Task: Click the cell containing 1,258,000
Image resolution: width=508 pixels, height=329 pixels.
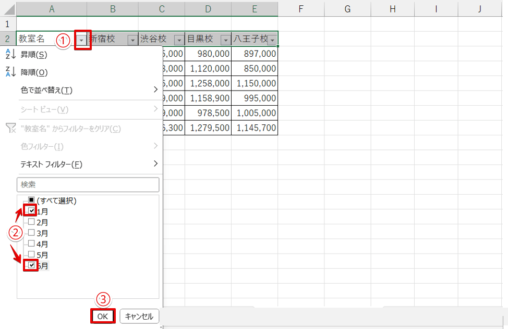Action: [x=208, y=83]
